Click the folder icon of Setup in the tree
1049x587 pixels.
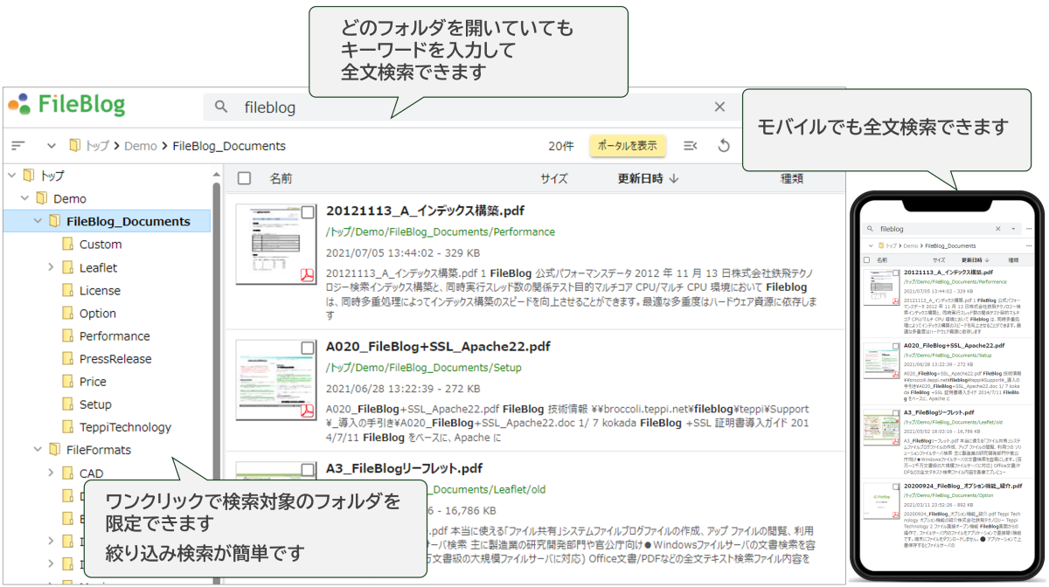pyautogui.click(x=67, y=404)
